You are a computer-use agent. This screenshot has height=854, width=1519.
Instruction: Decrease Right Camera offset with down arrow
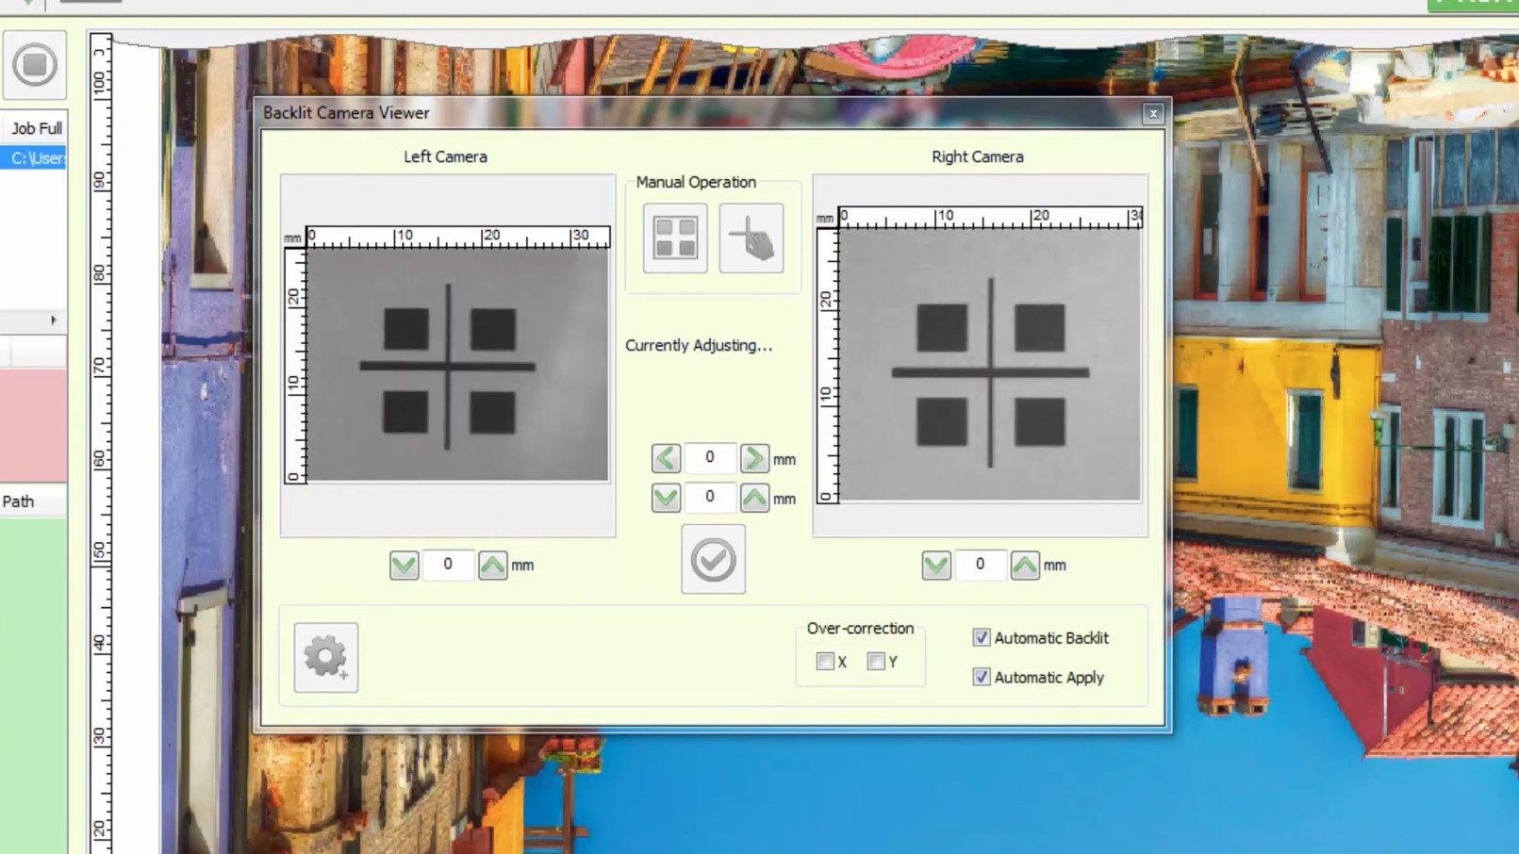point(936,565)
